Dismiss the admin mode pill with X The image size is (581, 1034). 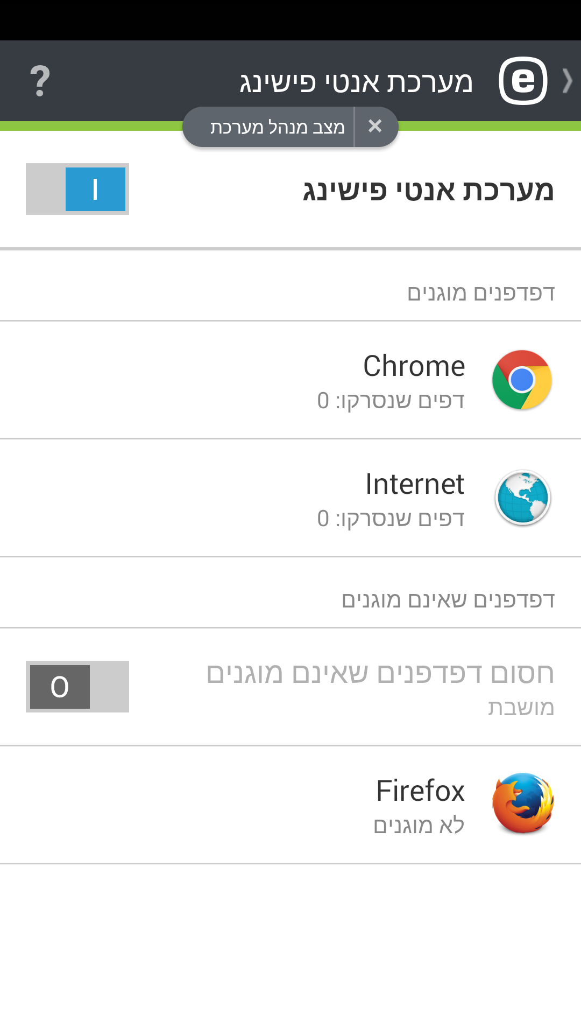click(x=375, y=127)
